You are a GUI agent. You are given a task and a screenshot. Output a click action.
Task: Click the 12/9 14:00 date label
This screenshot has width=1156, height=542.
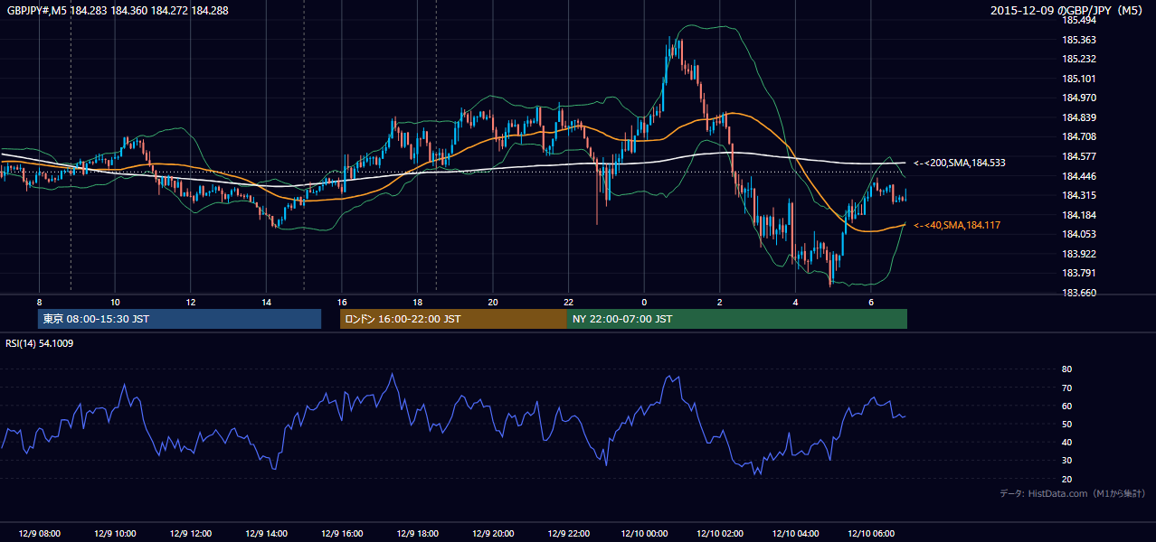266,534
